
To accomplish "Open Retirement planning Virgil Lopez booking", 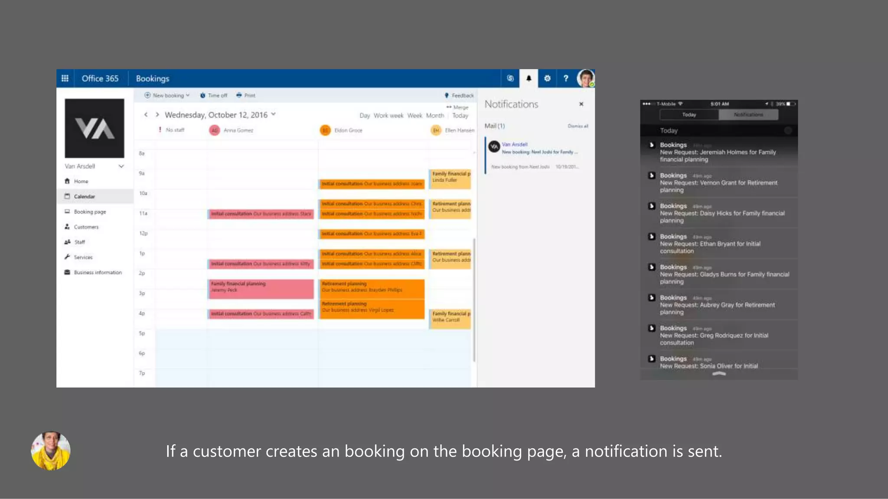I will click(x=372, y=309).
